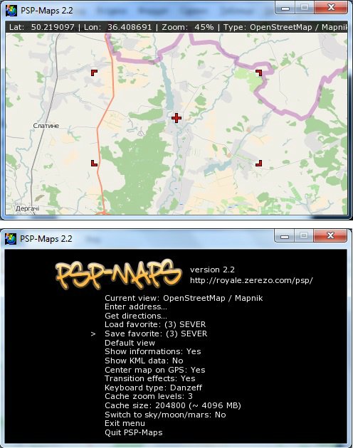The width and height of the screenshot is (353, 448).
Task: Click the PSP-Maps globe icon in map window title
Action: tap(11, 11)
